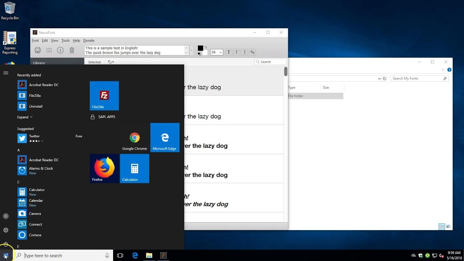464x261 pixels.
Task: Swap foreground and background colors arrow
Action: coord(206,47)
